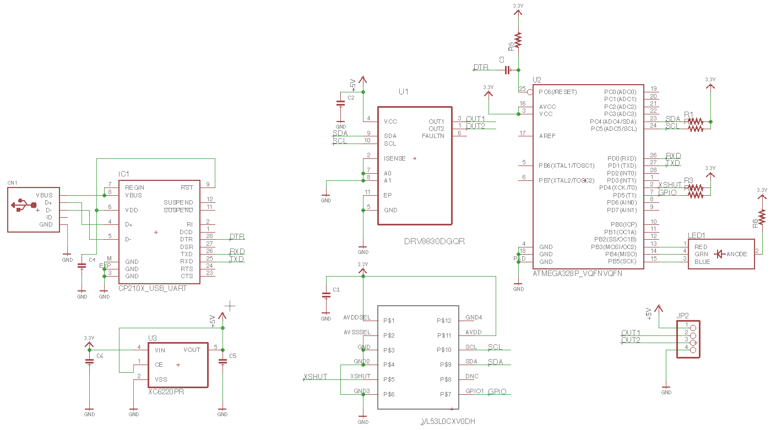
Task: Select the R6 resistor symbol
Action: tap(762, 216)
